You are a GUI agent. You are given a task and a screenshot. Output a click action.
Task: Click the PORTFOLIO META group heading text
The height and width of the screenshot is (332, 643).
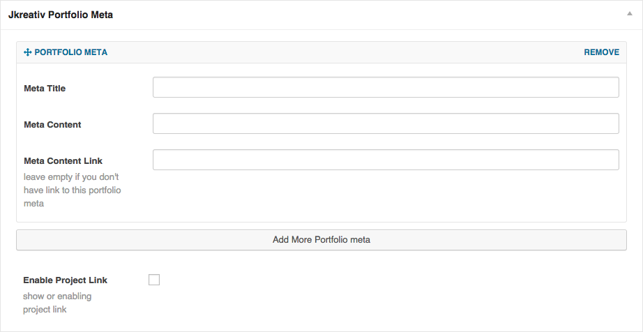(70, 52)
